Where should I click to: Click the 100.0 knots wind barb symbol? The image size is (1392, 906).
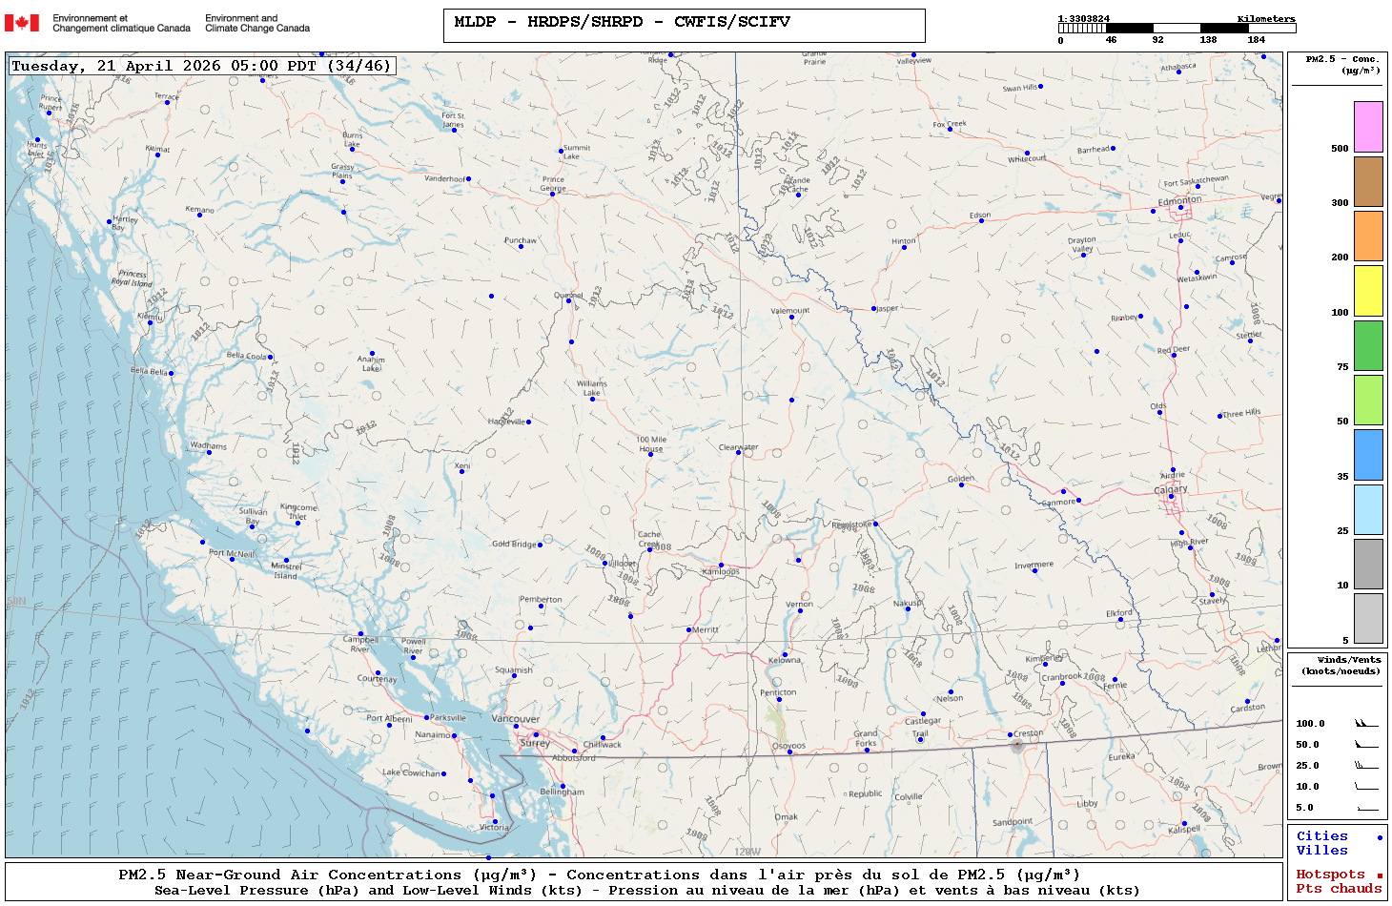[1365, 724]
